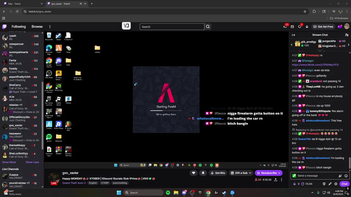Open the OfficialGlizzyGlo channel in sidebar

click(x=22, y=119)
